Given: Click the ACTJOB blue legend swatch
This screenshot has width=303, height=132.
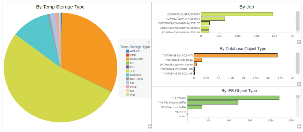Looking at the screenshot, I should (x=128, y=51).
